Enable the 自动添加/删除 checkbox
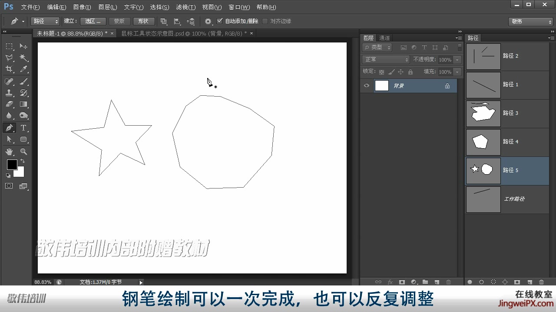 pyautogui.click(x=220, y=20)
